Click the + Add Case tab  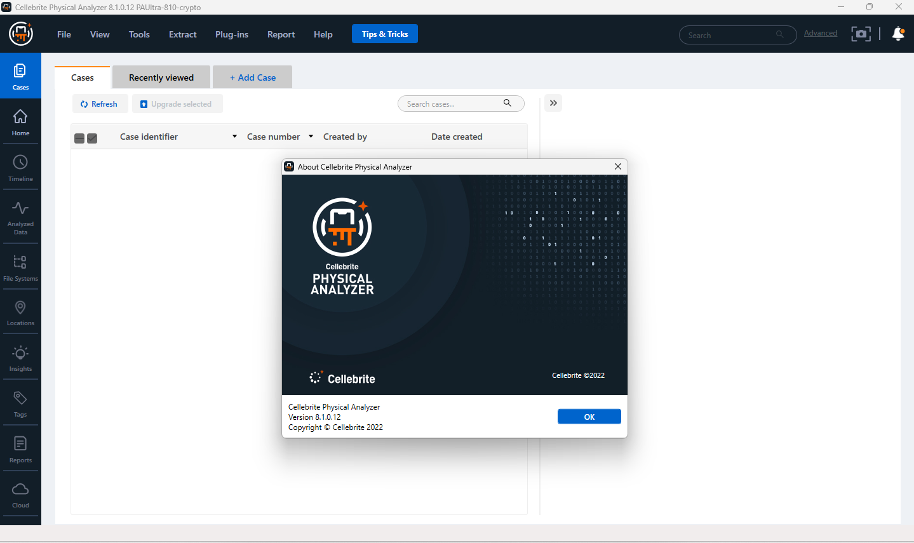253,77
